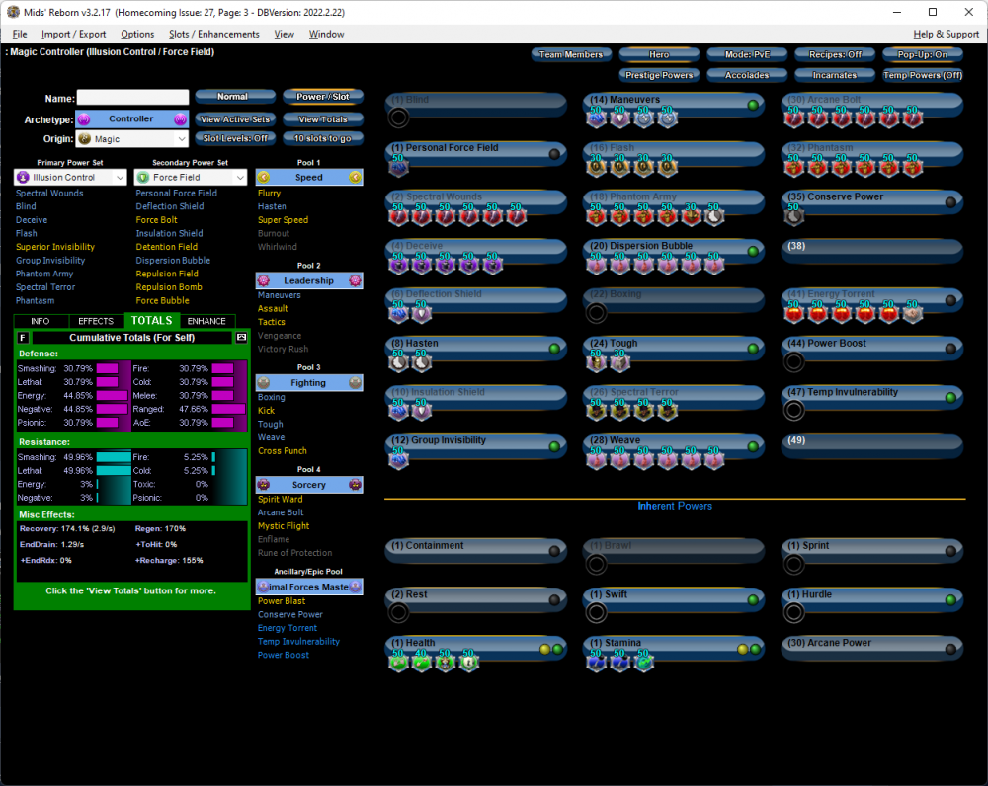Toggle the Hasten power active indicator
The width and height of the screenshot is (988, 786).
554,349
